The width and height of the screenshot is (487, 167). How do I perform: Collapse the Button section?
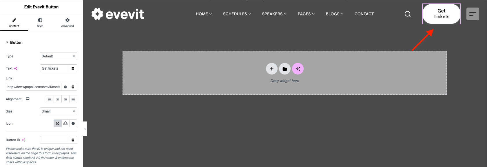(14, 42)
